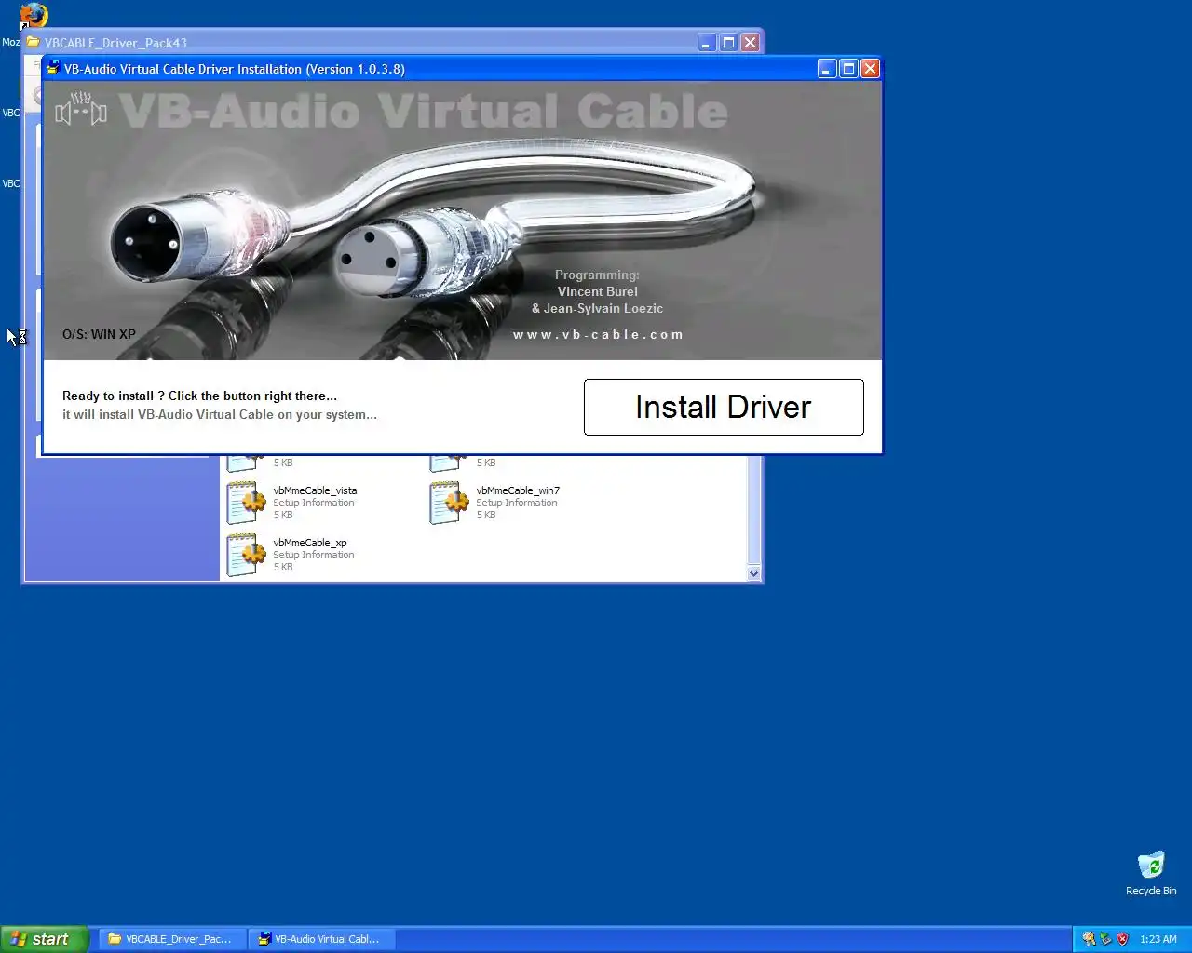Click the vbMmeCable_vista file name

315,490
